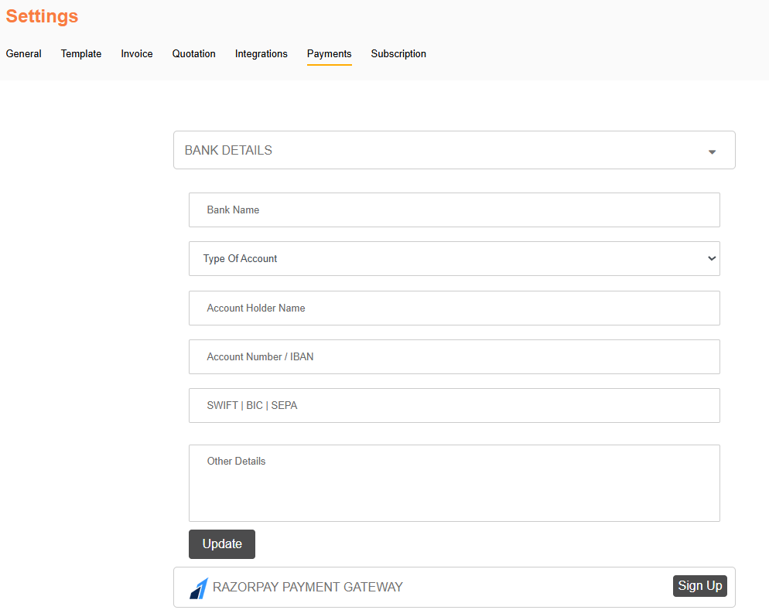Click the Razorpay logo icon

pos(199,588)
